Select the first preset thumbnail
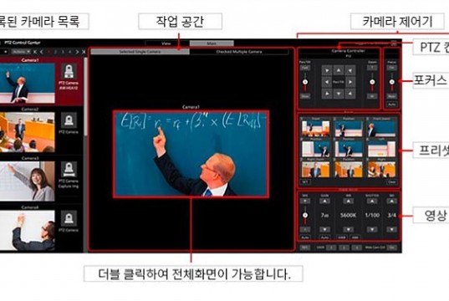This screenshot has width=449, height=301. pos(315,128)
